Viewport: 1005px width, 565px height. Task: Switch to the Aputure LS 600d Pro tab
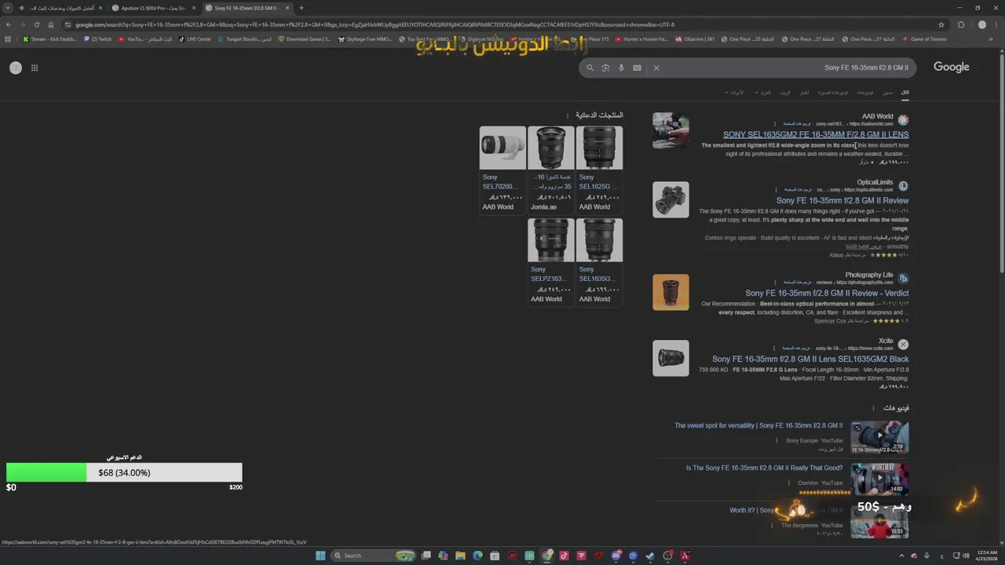(152, 8)
